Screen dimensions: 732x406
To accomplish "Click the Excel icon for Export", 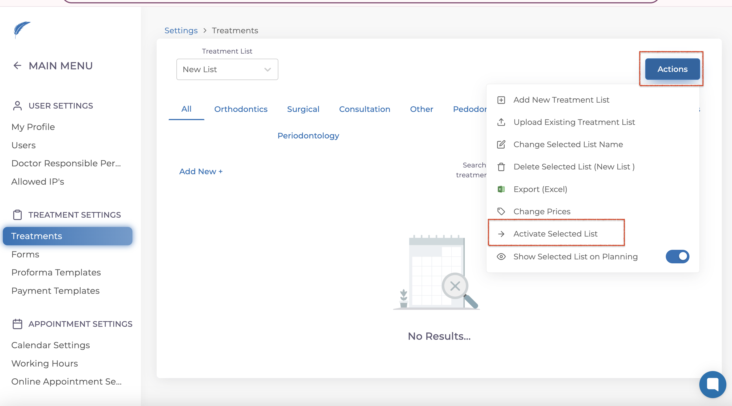I will 501,189.
